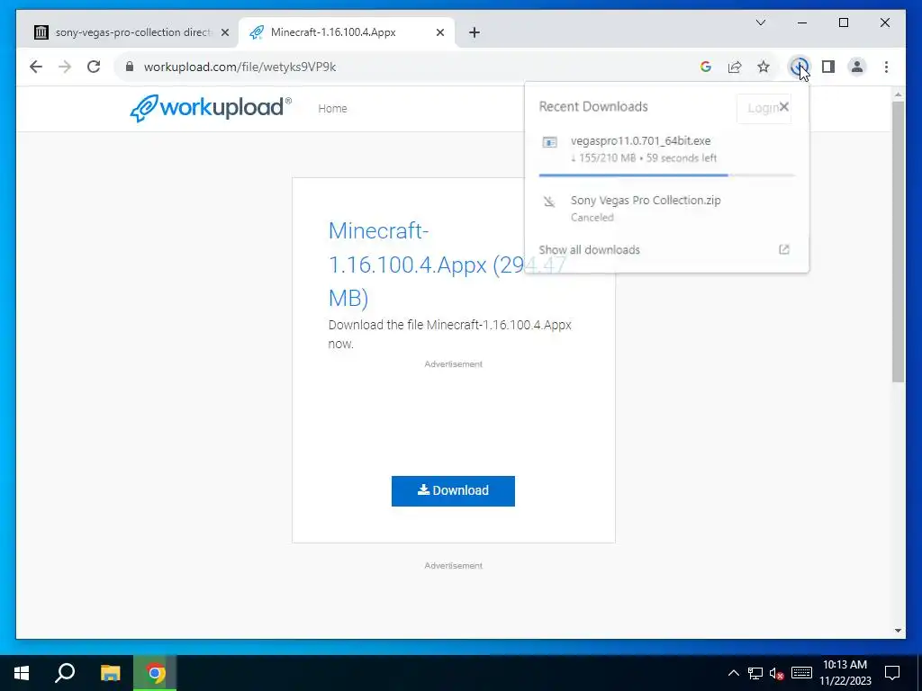922x691 pixels.
Task: Show hidden system tray icons
Action: click(x=733, y=673)
